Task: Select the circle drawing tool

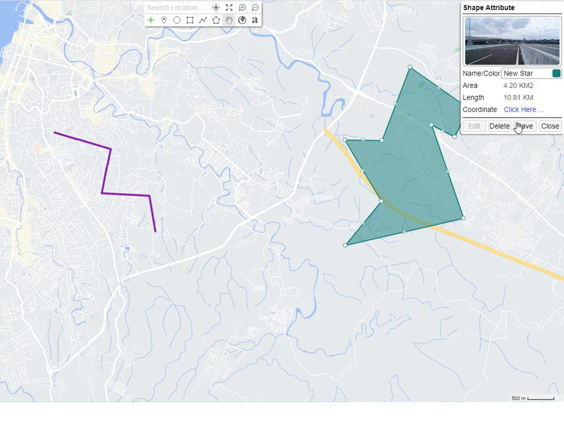Action: 177,20
